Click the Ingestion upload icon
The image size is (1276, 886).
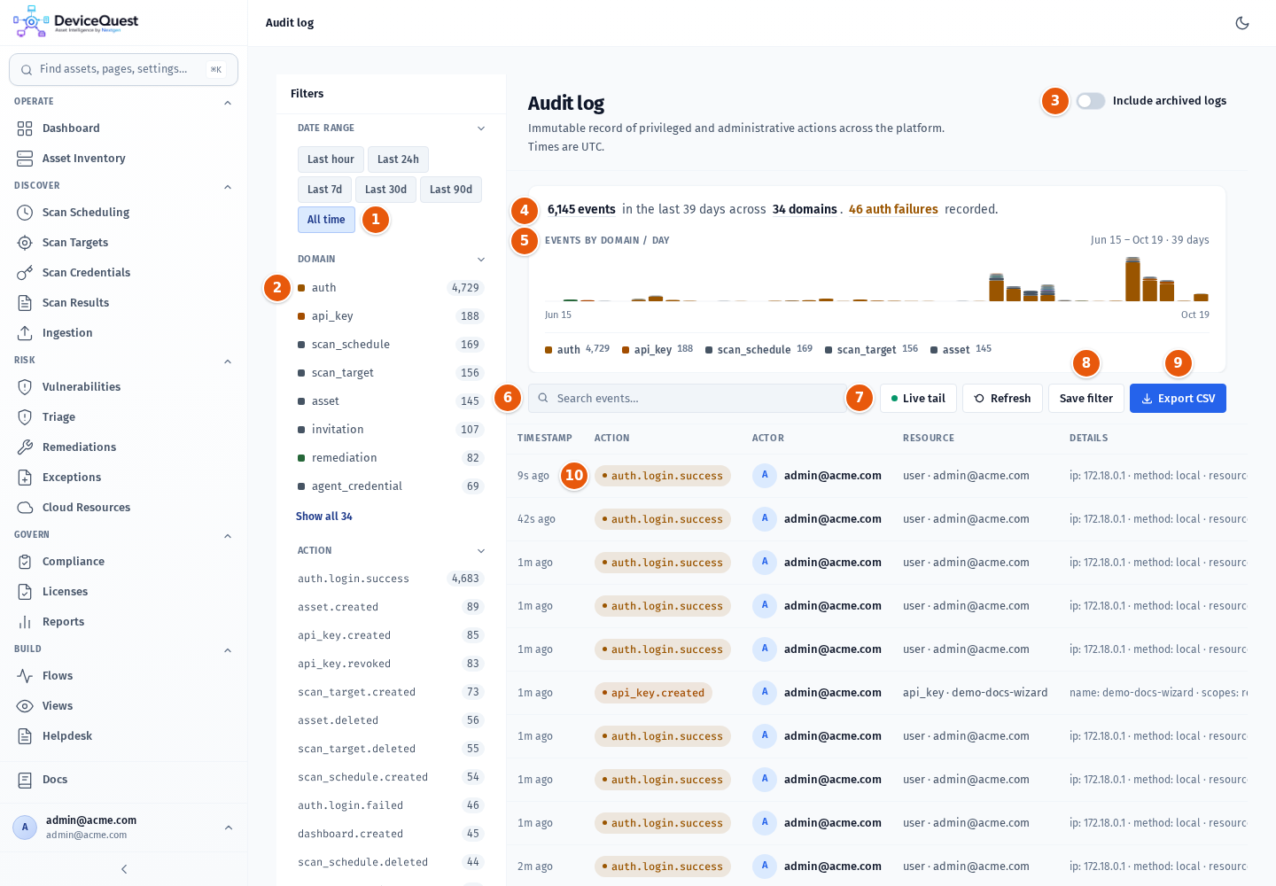click(x=25, y=333)
